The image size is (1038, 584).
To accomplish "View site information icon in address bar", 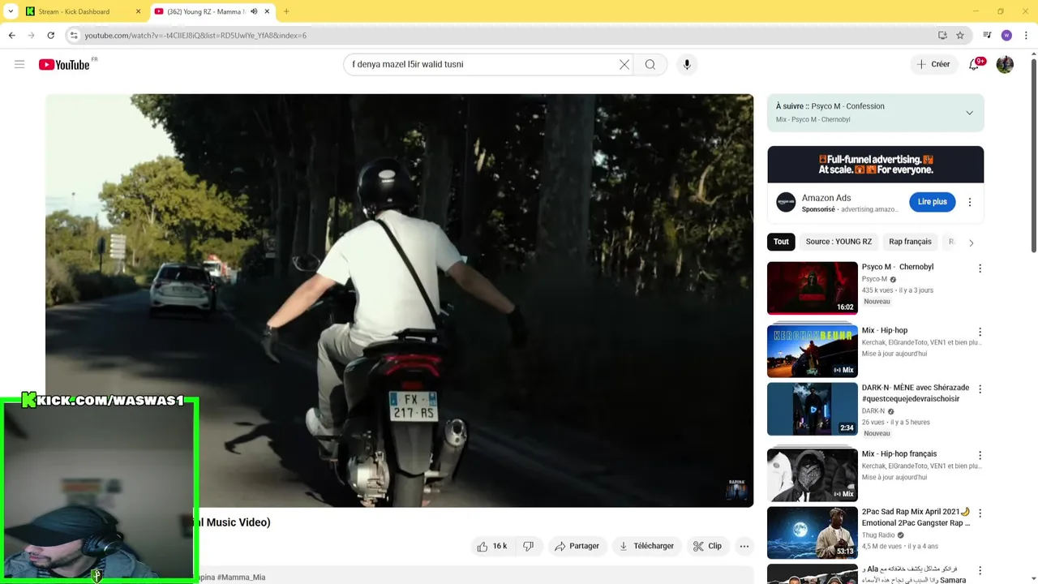I will click(x=74, y=36).
